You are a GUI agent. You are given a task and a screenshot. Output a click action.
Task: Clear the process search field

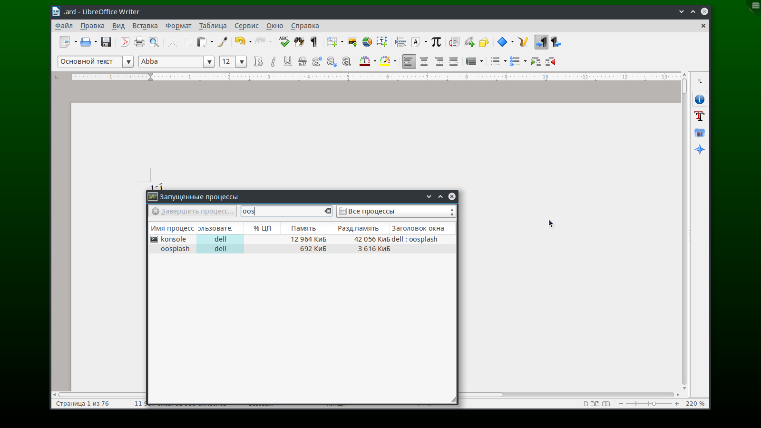328,211
